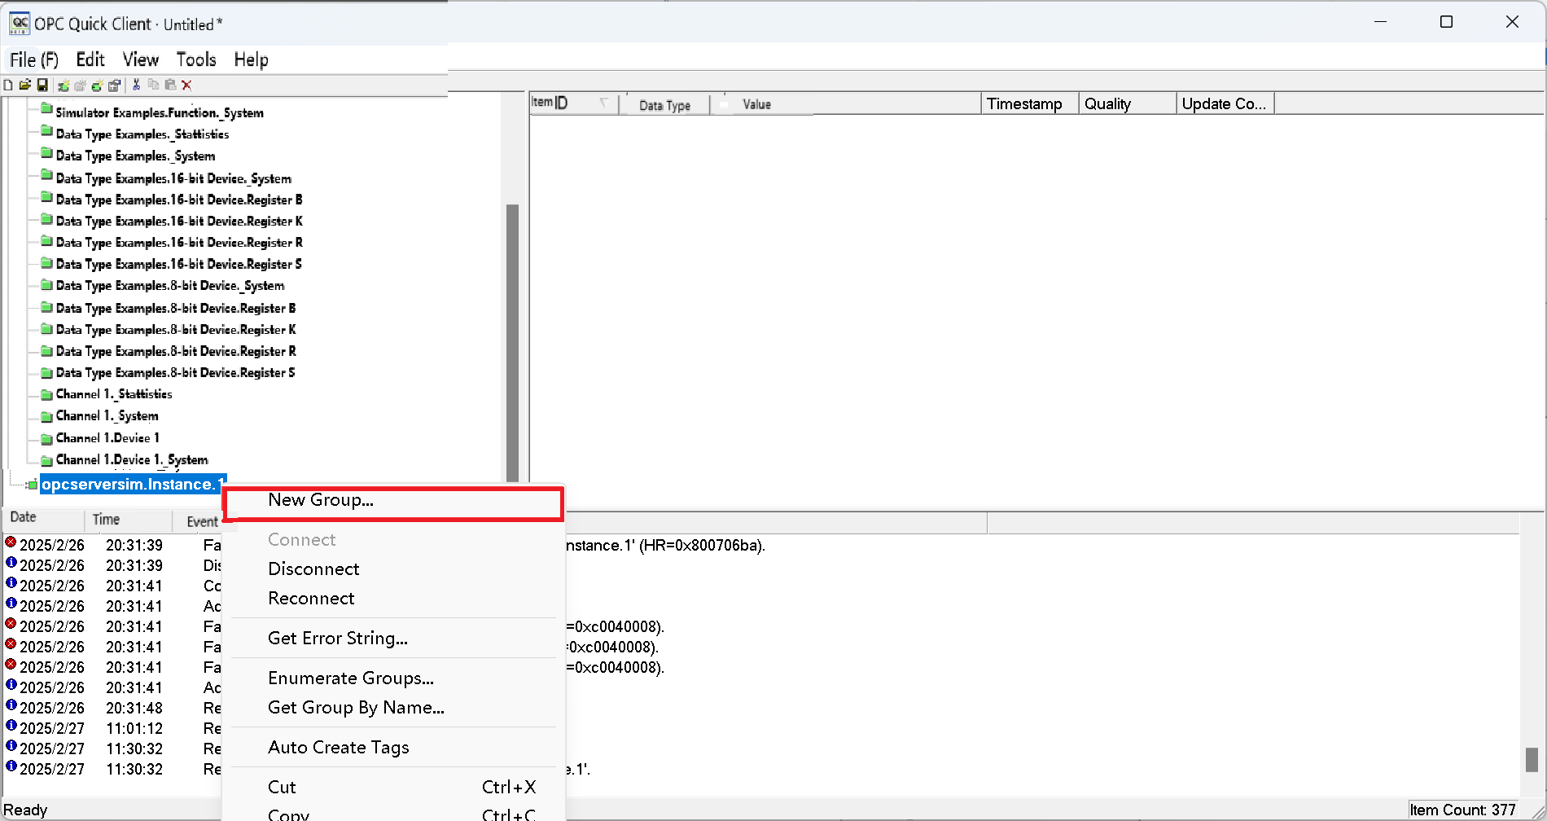Click the New Server Connection toolbar icon
The height and width of the screenshot is (821, 1547).
[64, 86]
